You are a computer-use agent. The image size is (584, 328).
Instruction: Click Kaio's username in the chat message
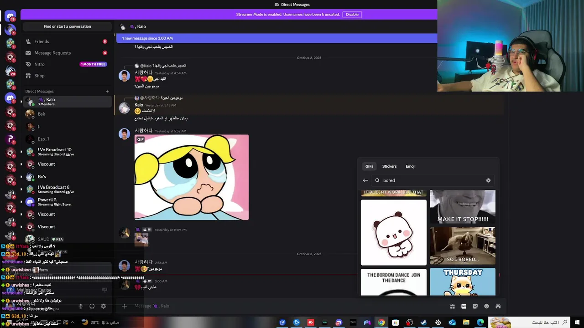[139, 105]
